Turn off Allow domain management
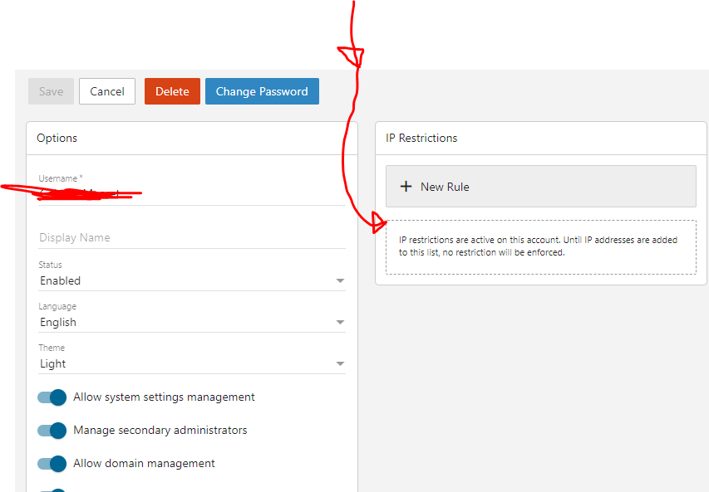The width and height of the screenshot is (709, 492). (x=52, y=464)
